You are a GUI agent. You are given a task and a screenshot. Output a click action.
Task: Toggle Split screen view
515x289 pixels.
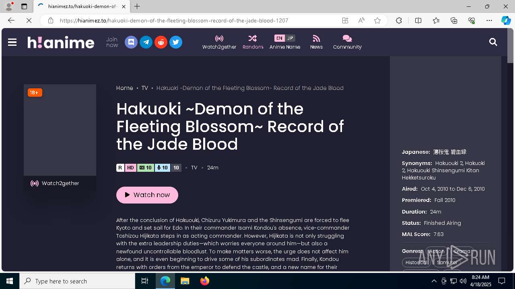click(x=418, y=20)
